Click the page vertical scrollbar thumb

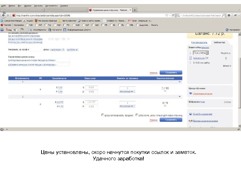point(239,83)
